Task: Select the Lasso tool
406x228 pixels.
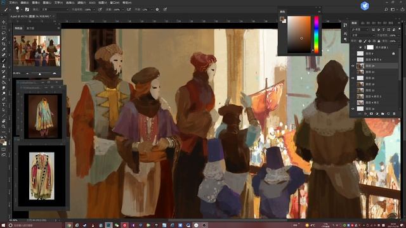Action: 4,33
